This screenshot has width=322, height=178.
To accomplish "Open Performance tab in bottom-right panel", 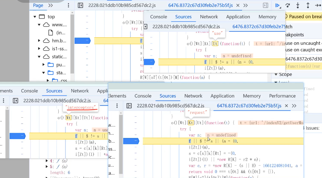I will 282,96.
